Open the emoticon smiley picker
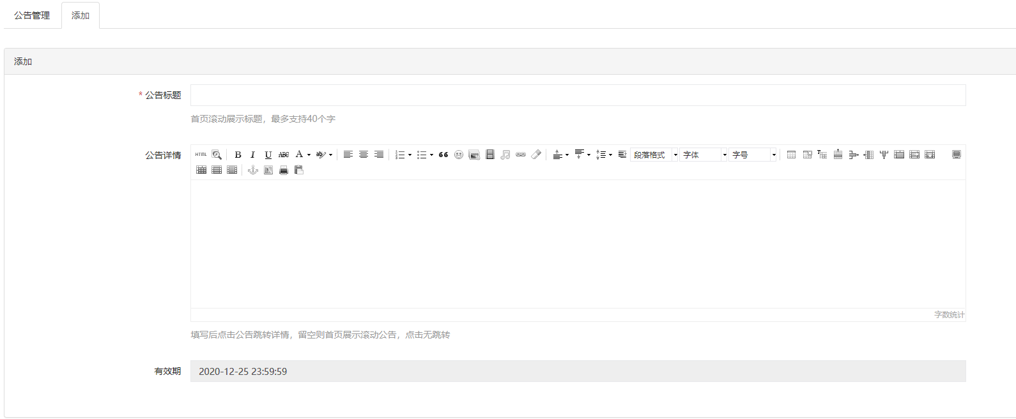 click(459, 155)
